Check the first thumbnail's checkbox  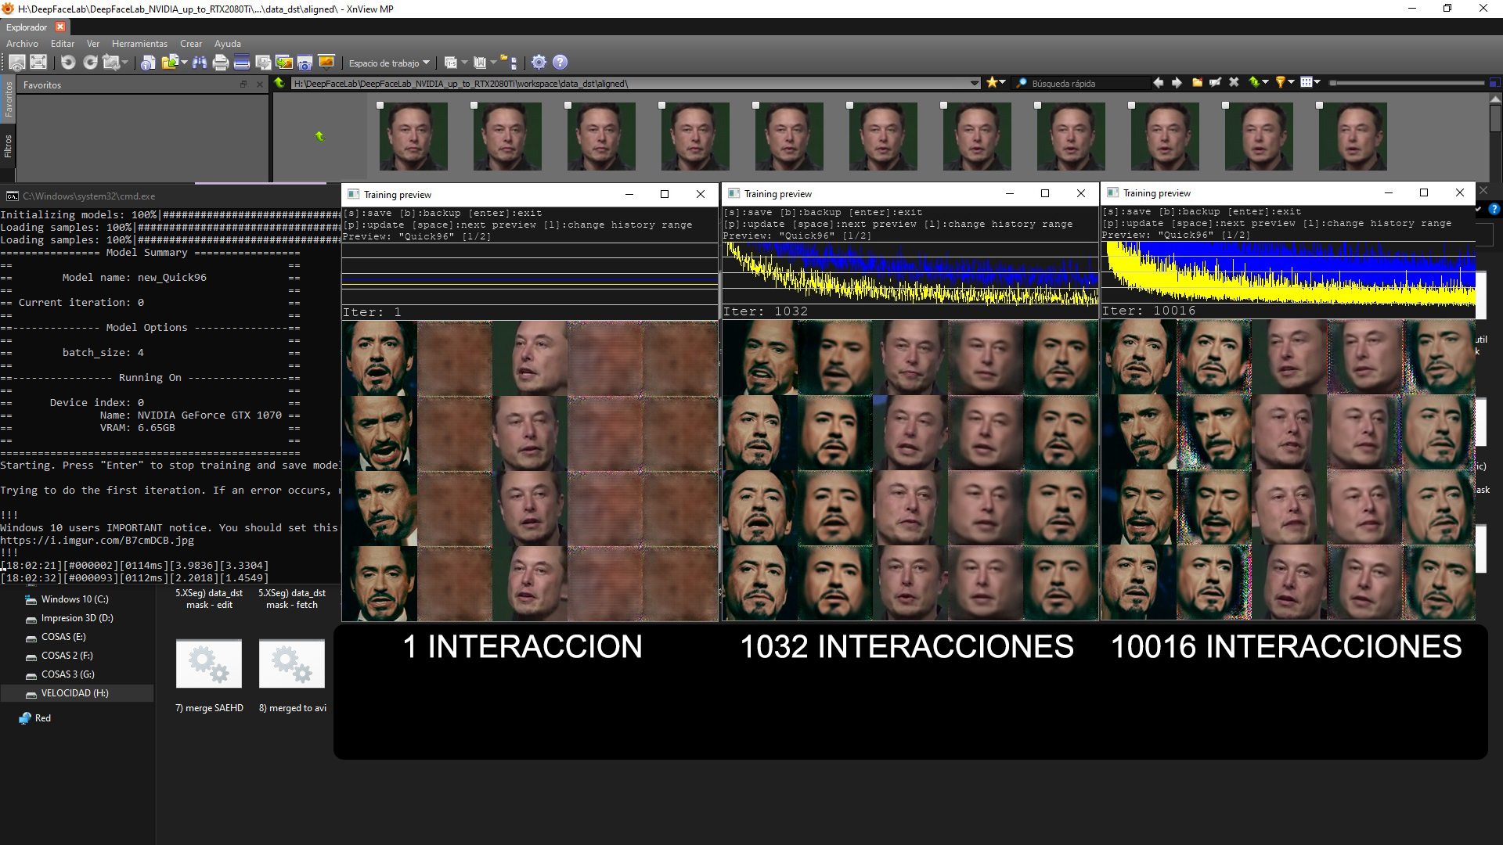(x=380, y=106)
